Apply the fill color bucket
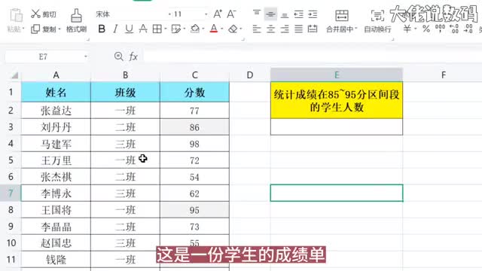Image resolution: width=482 pixels, height=271 pixels. (x=195, y=29)
